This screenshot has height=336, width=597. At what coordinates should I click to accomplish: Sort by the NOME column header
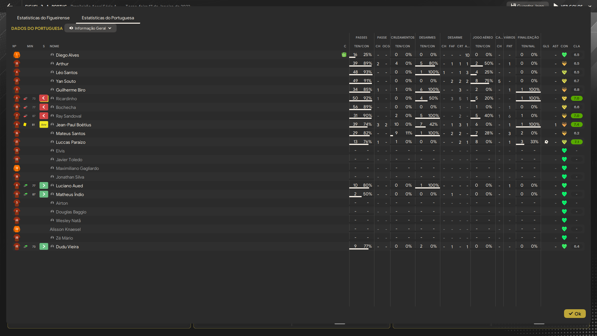(54, 46)
